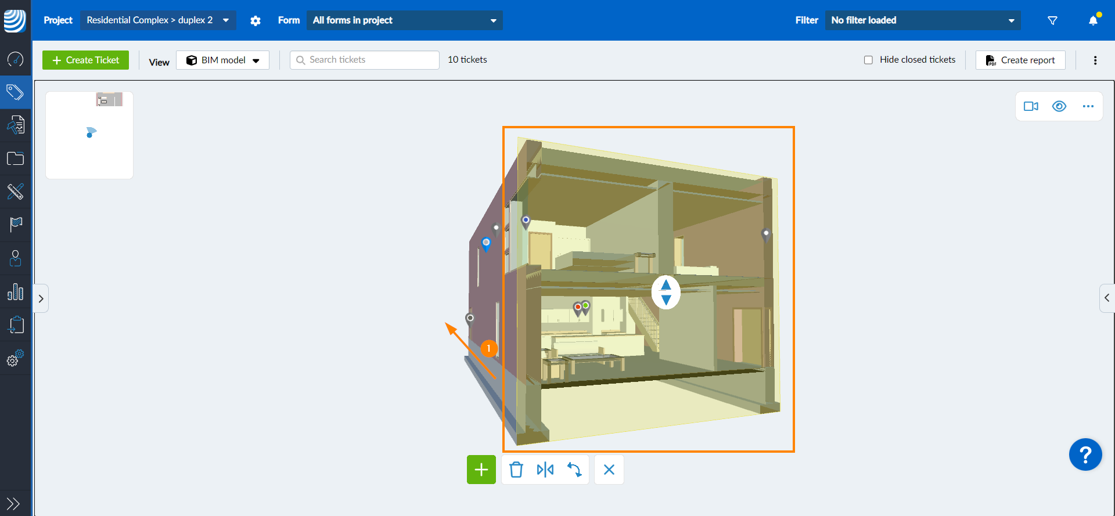Screen dimensions: 1115x516
Task: Open the camera view icon
Action: (1031, 106)
